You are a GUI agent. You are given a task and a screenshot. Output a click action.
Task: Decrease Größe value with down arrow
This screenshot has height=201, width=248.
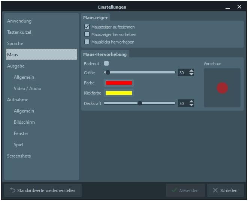(x=191, y=74)
